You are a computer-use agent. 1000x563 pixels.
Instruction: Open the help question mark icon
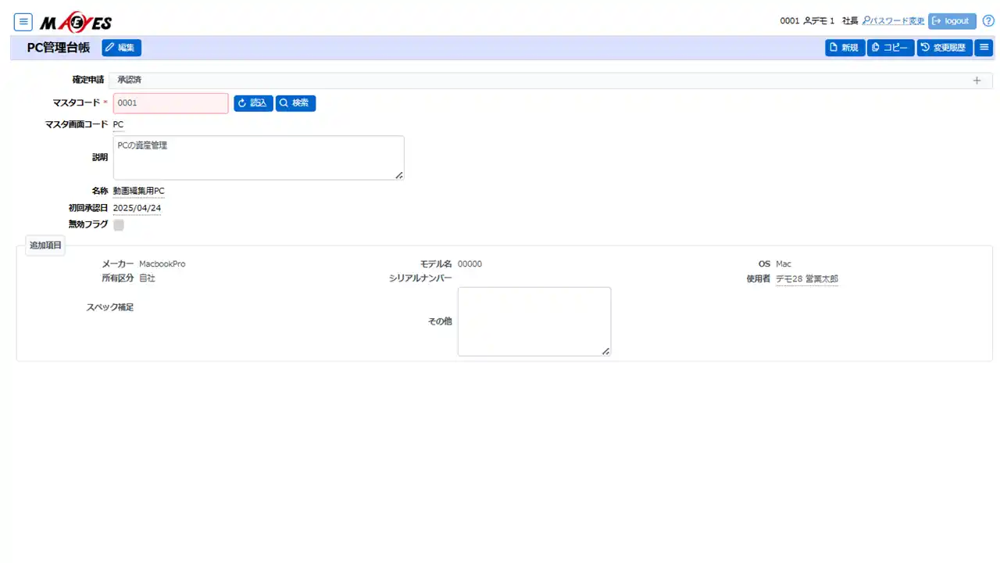(988, 21)
